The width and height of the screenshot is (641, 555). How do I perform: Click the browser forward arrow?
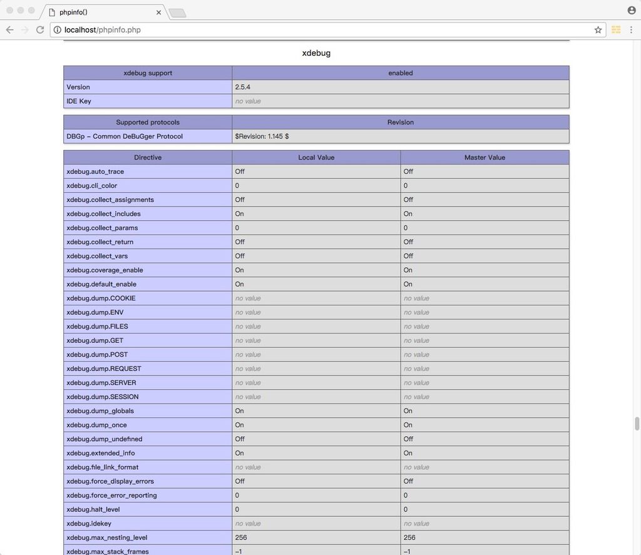[x=25, y=30]
